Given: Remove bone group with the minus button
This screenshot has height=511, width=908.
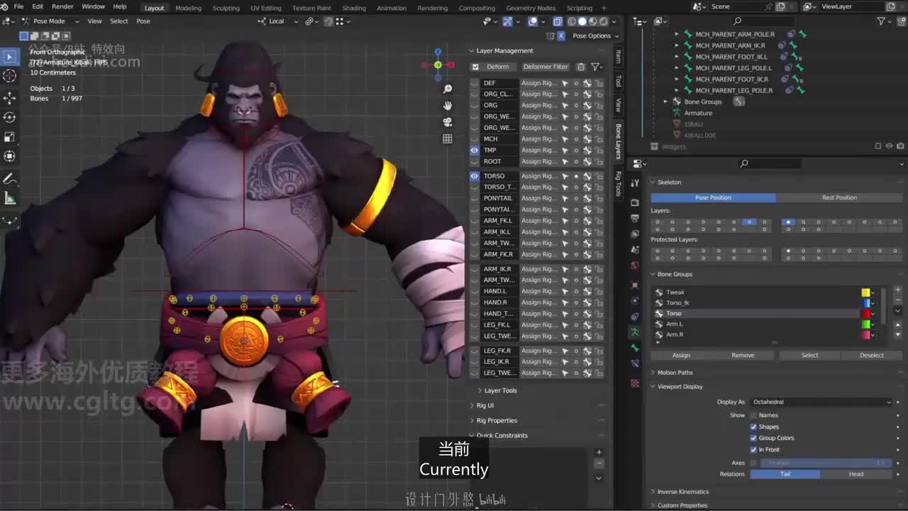Looking at the screenshot, I should point(897,300).
